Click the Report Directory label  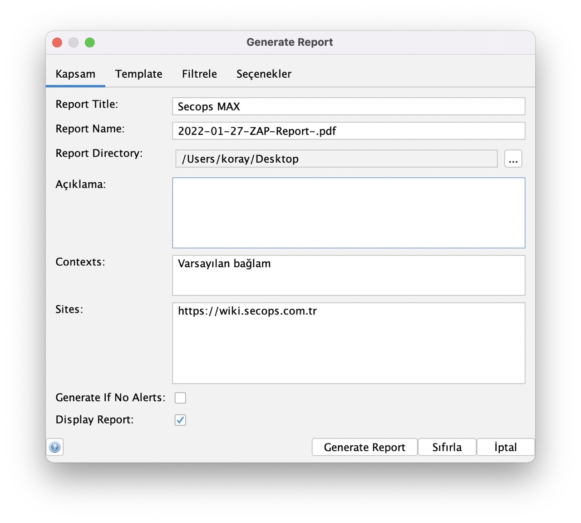coord(99,154)
